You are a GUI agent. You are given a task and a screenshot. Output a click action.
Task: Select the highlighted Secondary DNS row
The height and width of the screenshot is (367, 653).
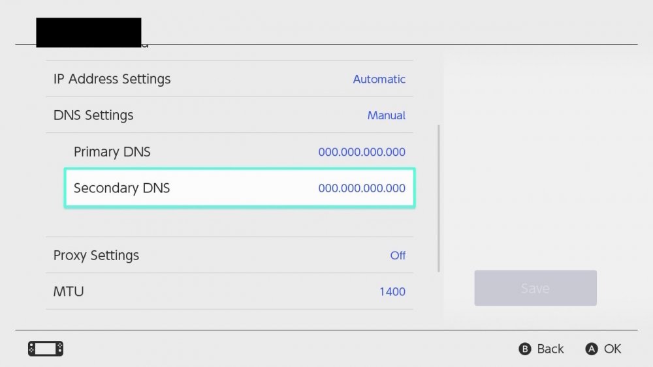point(240,188)
